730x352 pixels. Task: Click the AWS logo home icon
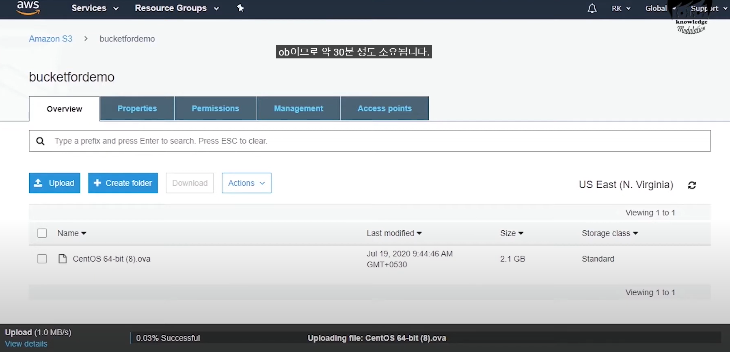click(x=28, y=8)
